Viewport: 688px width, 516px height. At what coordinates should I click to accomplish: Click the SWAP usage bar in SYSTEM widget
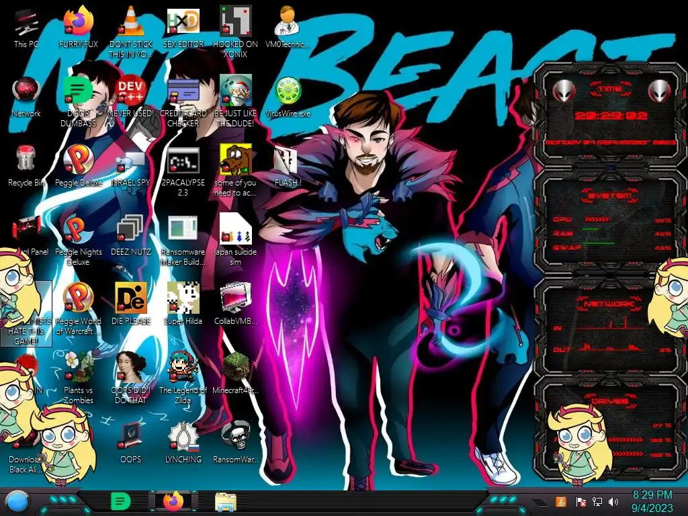599,243
